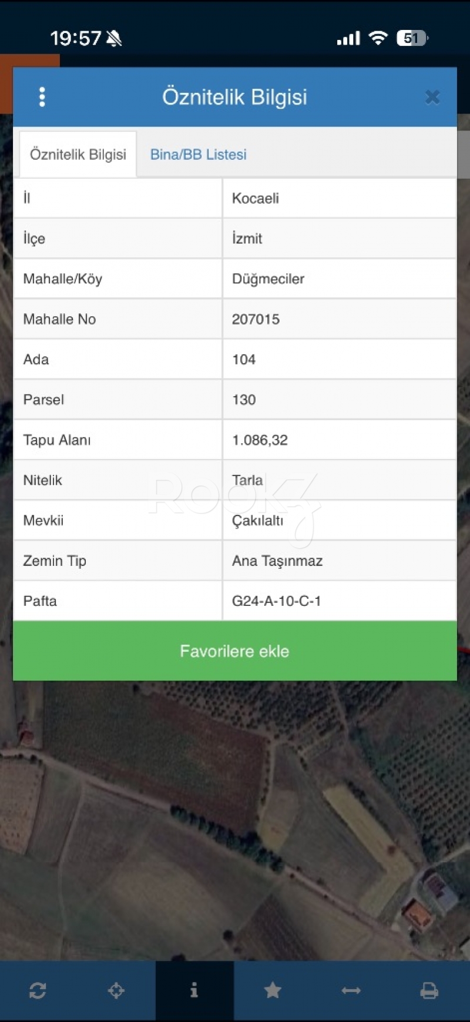Switch to Bina/BB Listesi tab
470x1022 pixels.
tap(198, 155)
